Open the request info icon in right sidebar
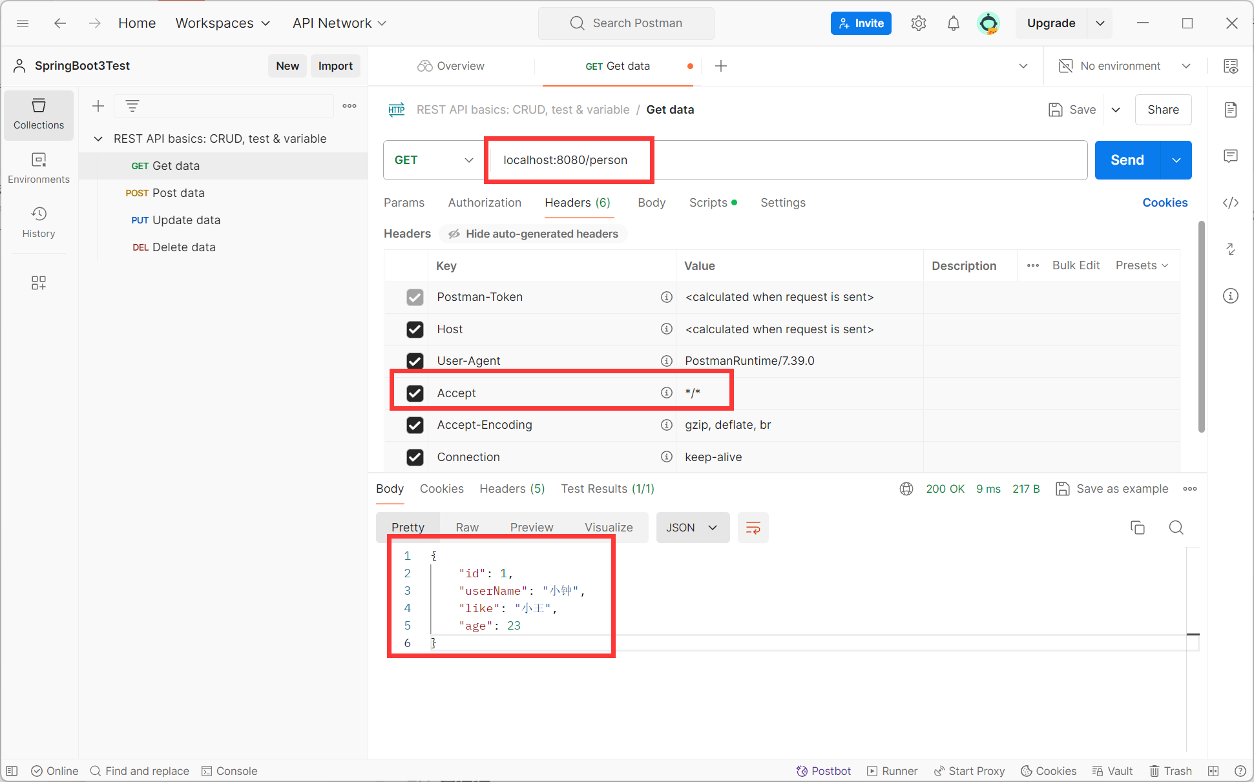 tap(1231, 296)
